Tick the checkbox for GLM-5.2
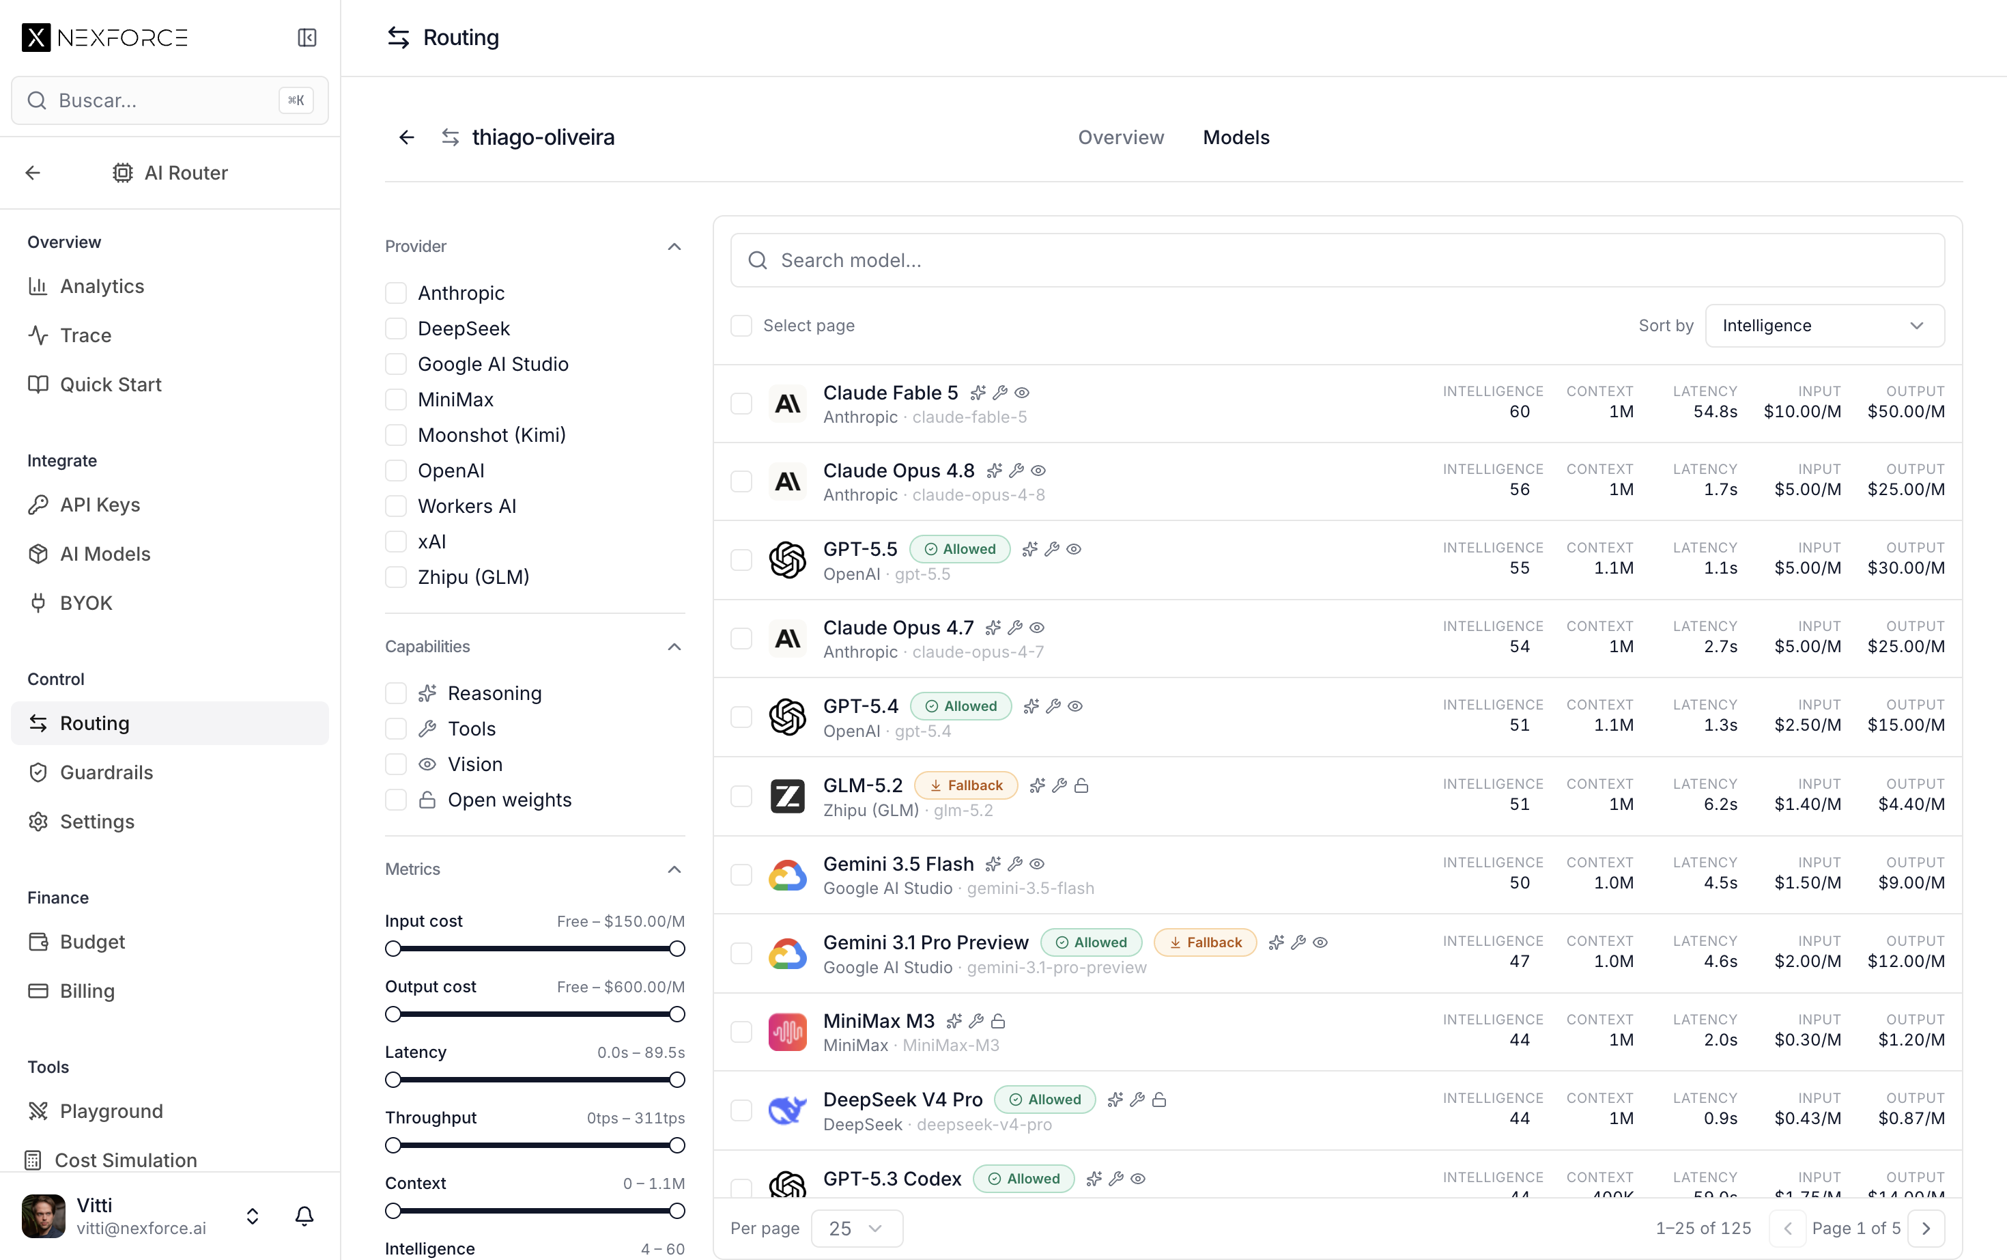The image size is (2007, 1260). 741,796
